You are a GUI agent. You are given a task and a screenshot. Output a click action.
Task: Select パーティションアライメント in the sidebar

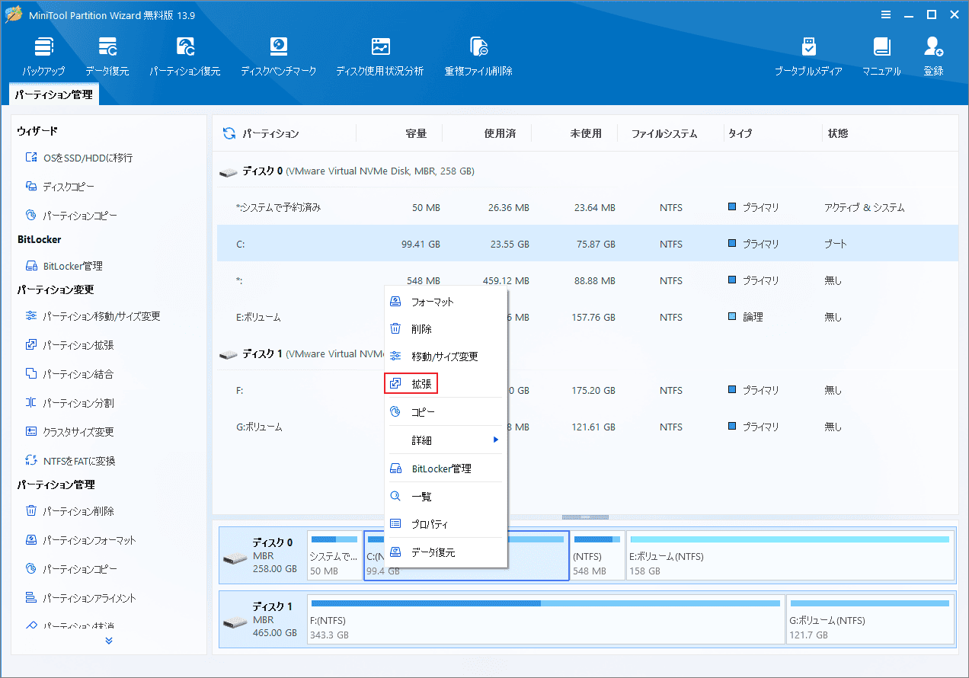point(81,598)
